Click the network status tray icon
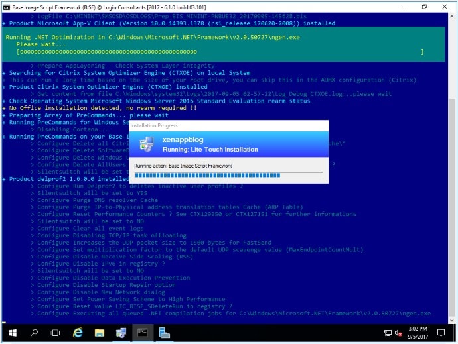The height and width of the screenshot is (344, 458). (388, 333)
